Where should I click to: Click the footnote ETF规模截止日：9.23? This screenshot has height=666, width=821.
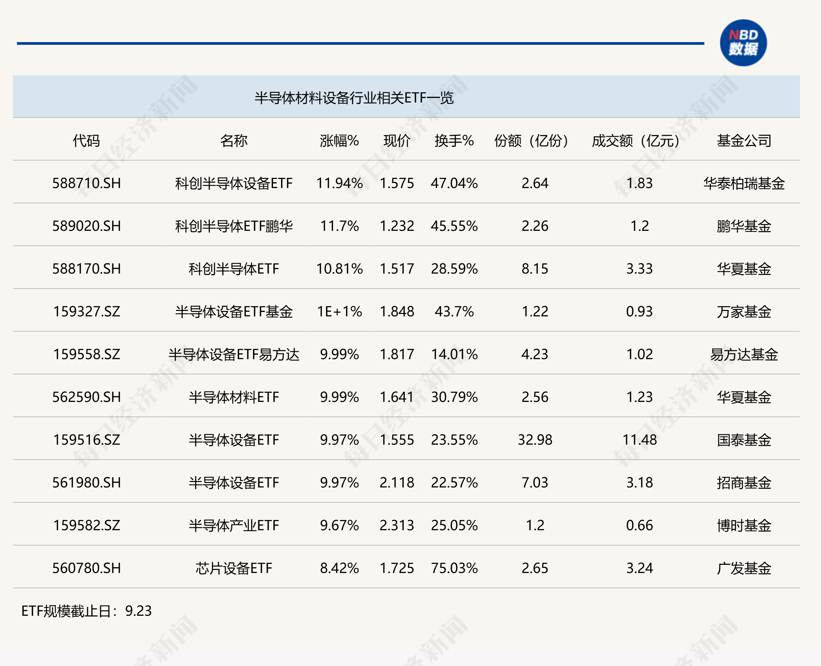coord(86,611)
